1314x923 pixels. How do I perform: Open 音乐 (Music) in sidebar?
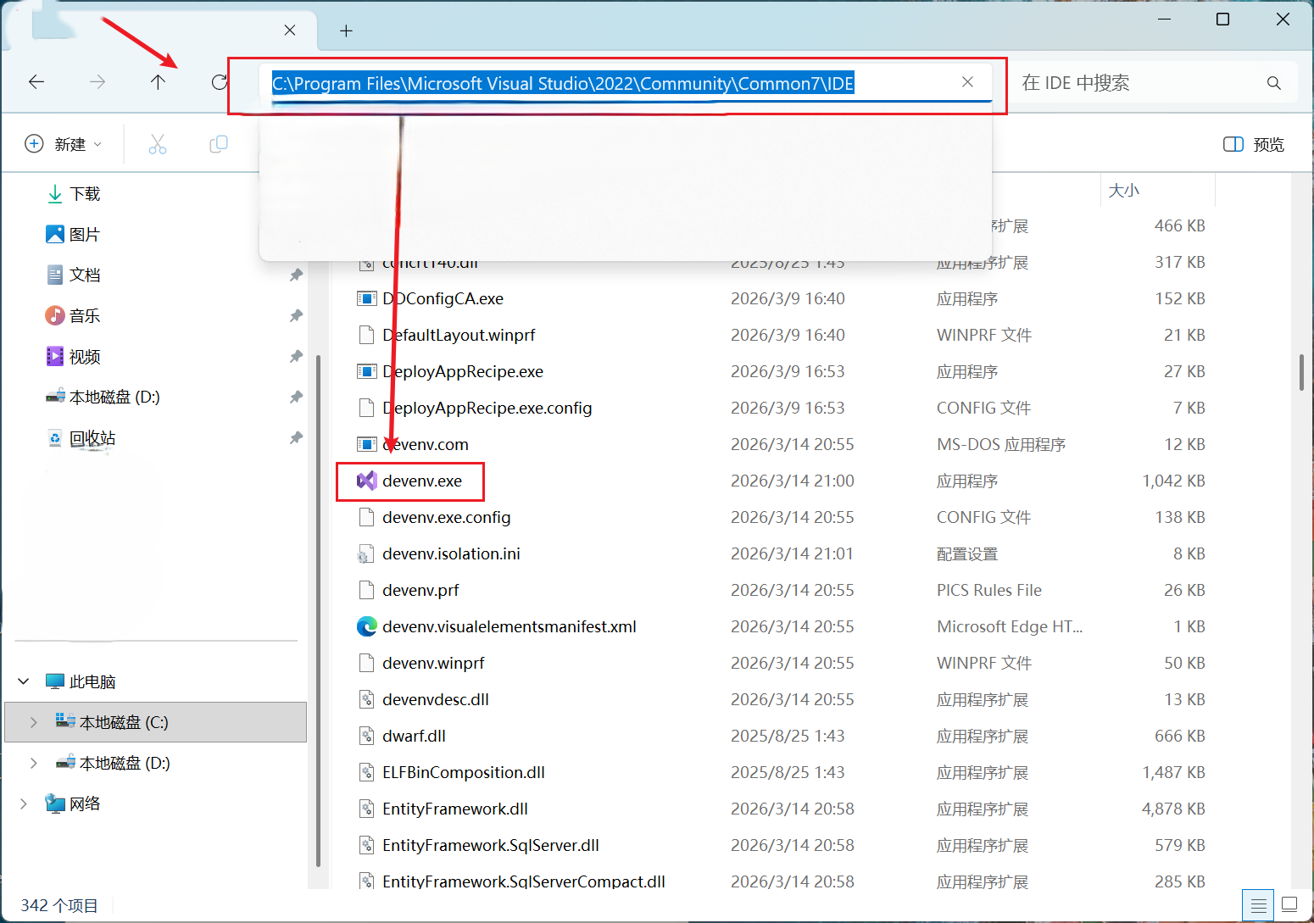pos(73,316)
